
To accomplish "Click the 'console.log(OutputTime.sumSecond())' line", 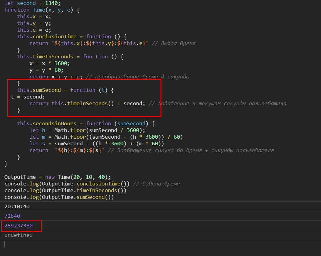I will click(x=59, y=197).
